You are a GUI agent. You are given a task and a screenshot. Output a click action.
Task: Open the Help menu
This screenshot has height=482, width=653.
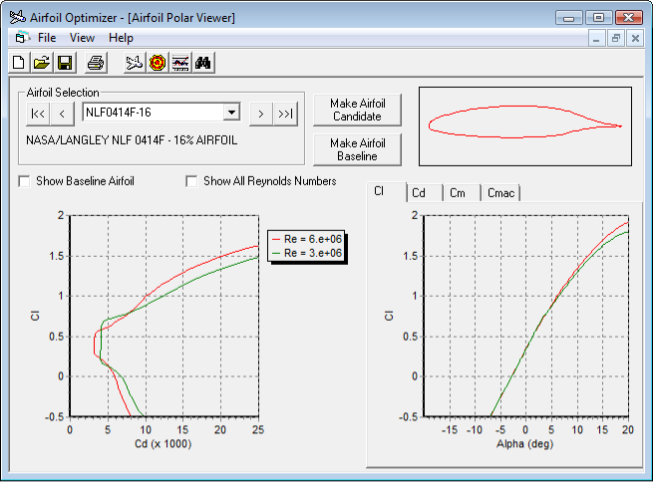(121, 38)
